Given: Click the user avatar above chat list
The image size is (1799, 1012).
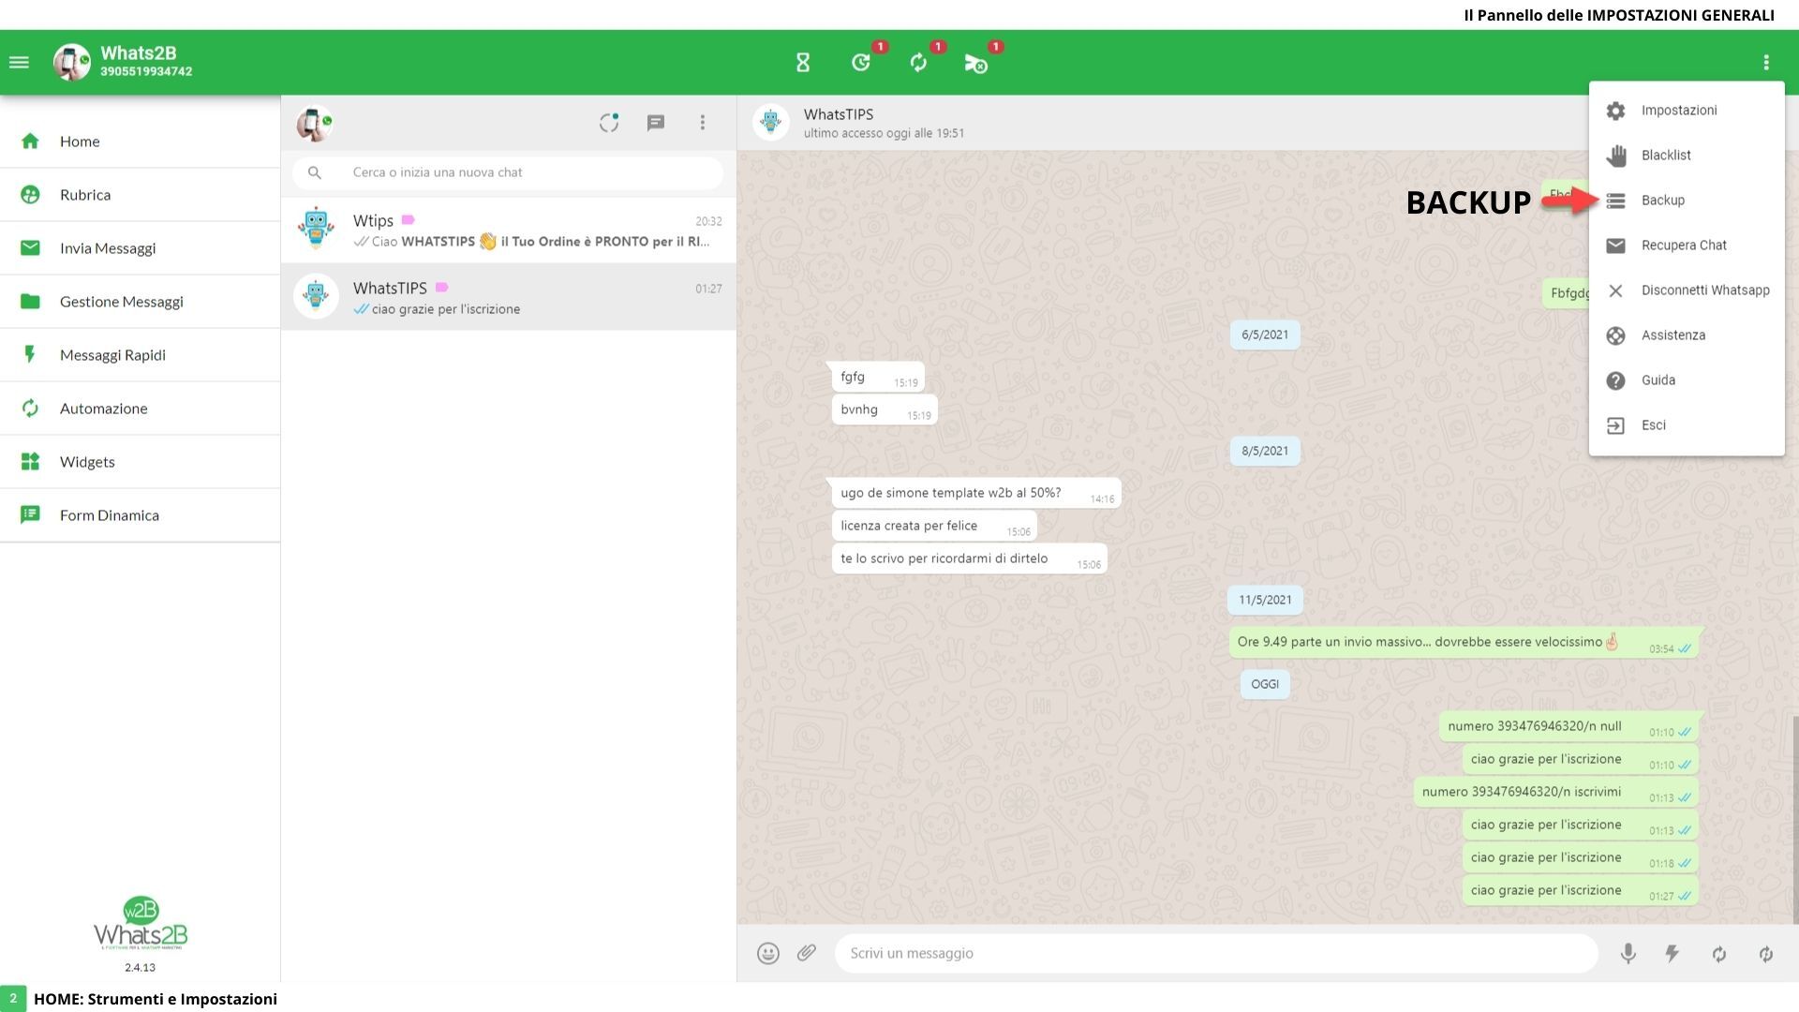Looking at the screenshot, I should pyautogui.click(x=314, y=124).
